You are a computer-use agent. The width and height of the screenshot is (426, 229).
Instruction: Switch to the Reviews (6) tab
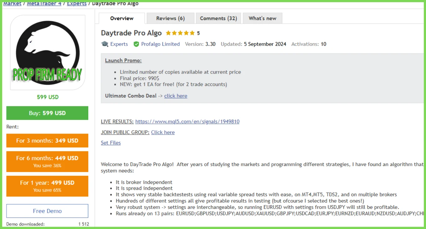(171, 18)
